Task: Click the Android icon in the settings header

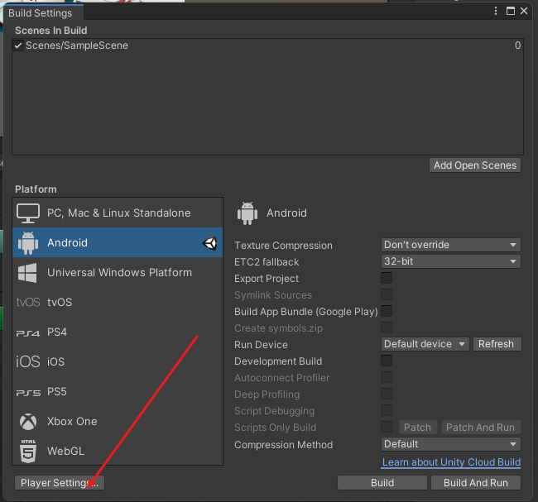Action: coord(247,213)
